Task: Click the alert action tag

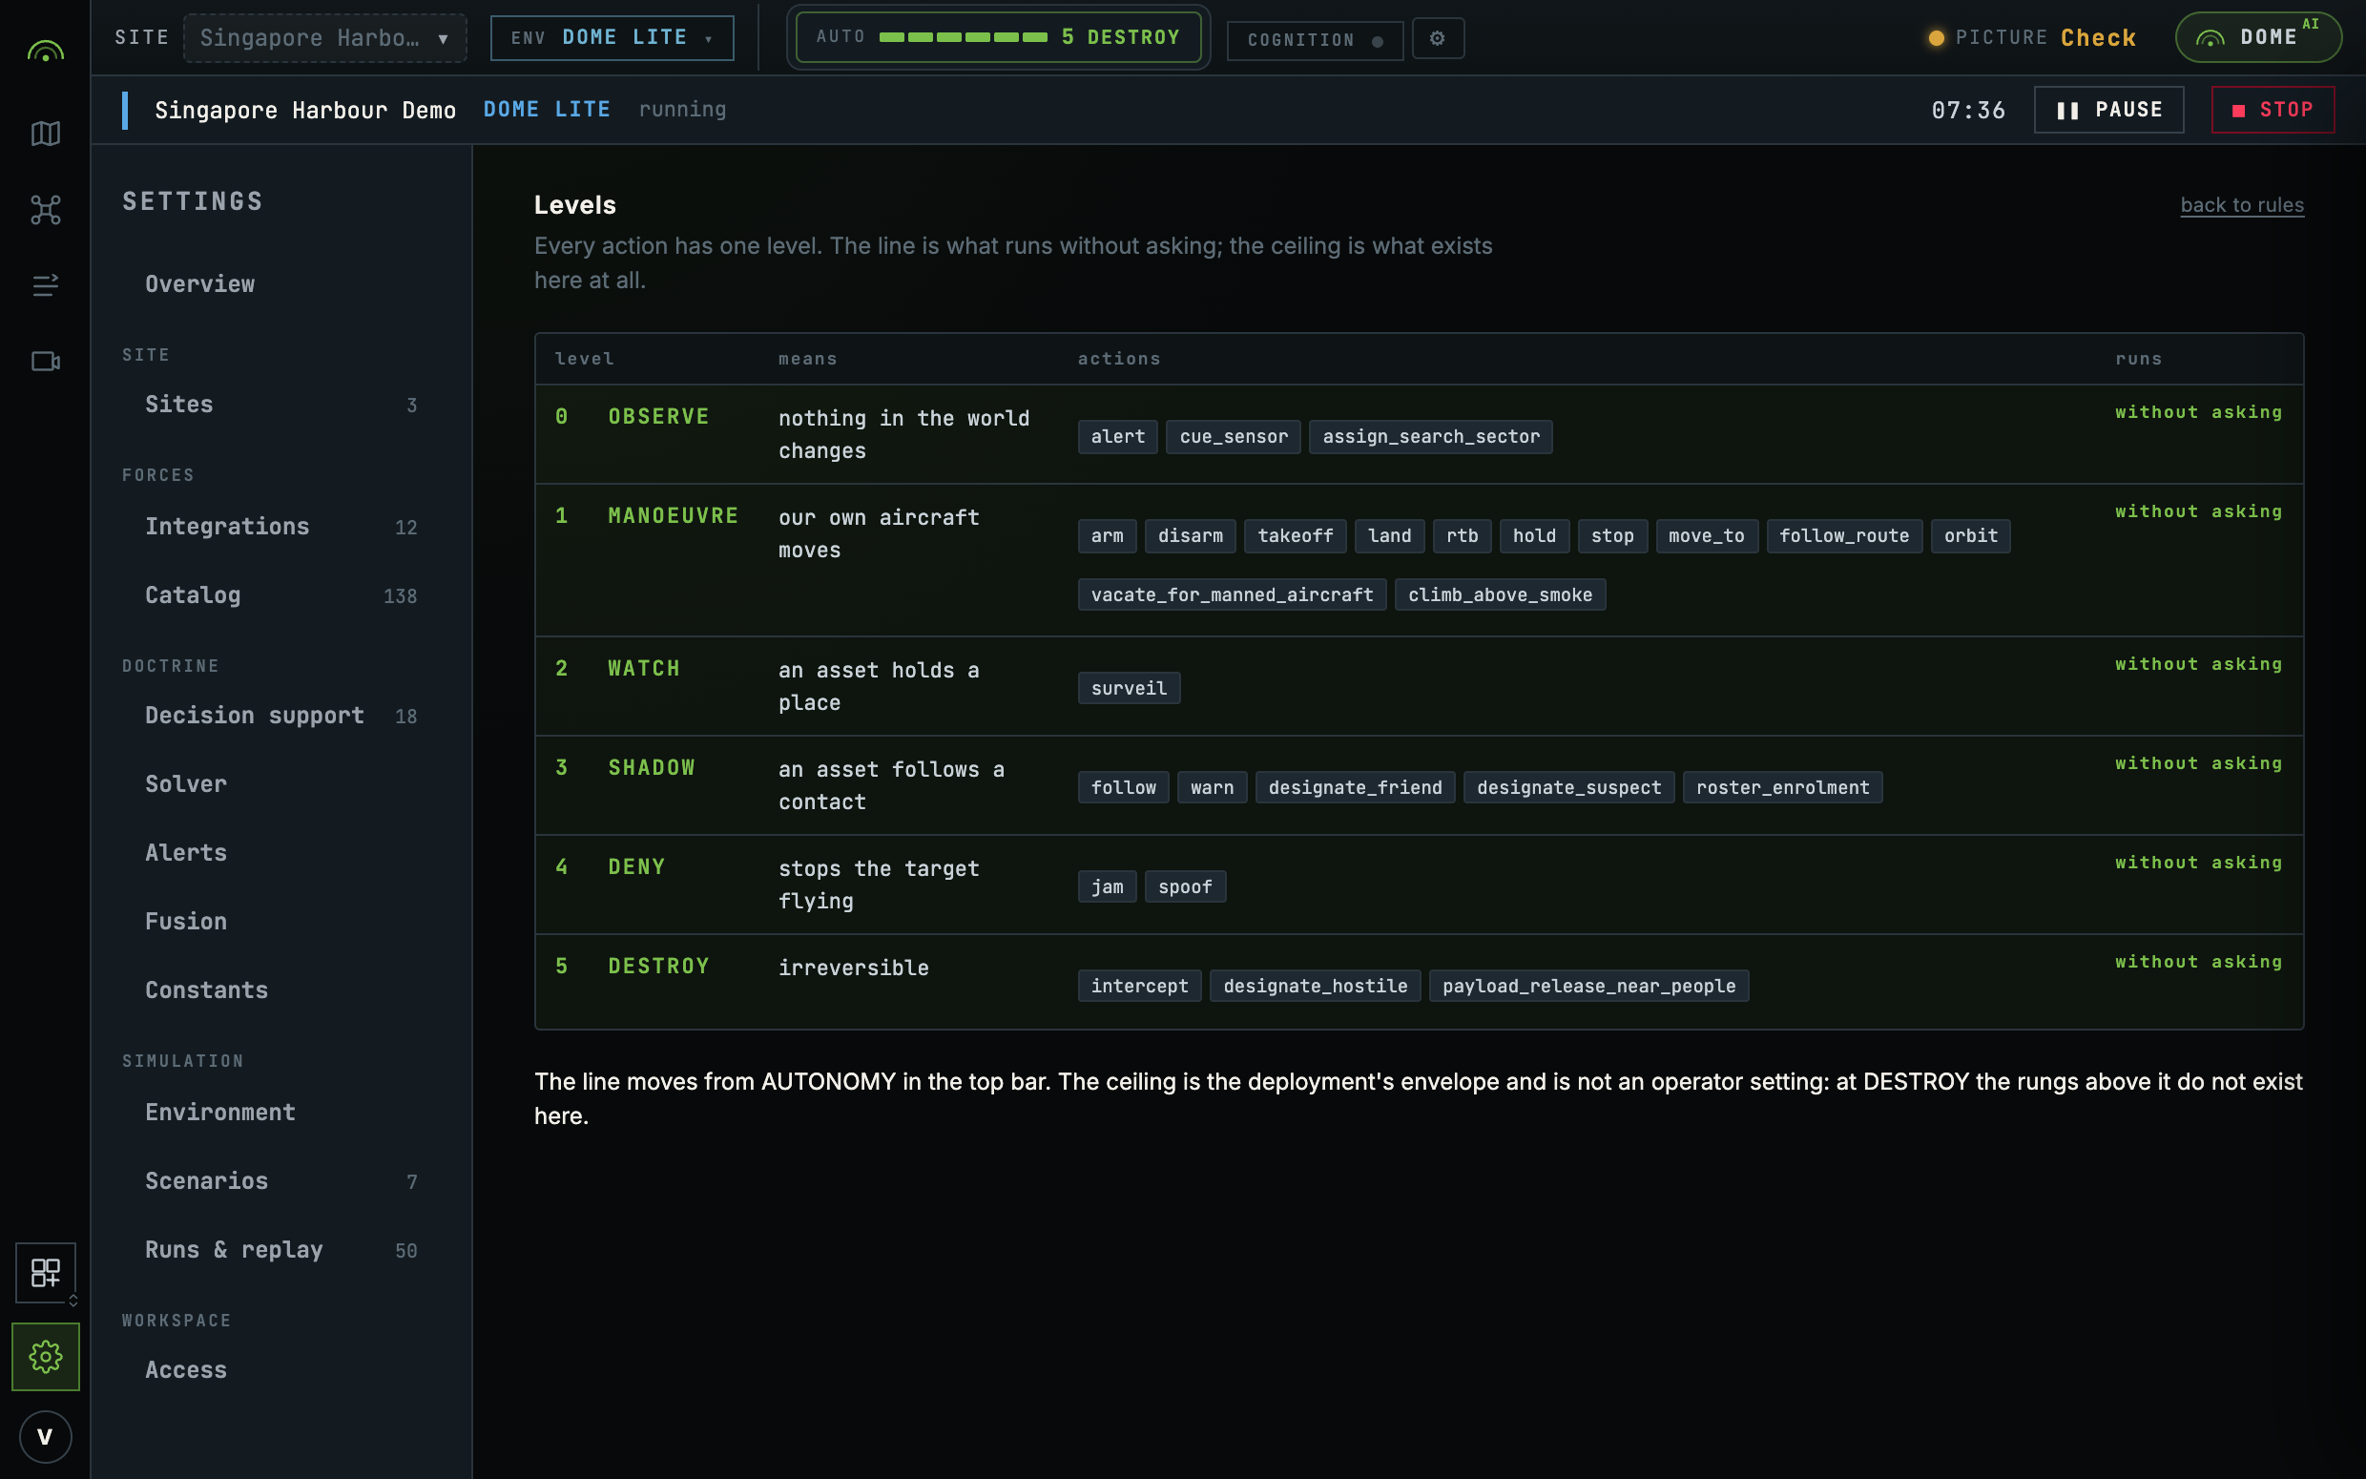Action: [1117, 436]
